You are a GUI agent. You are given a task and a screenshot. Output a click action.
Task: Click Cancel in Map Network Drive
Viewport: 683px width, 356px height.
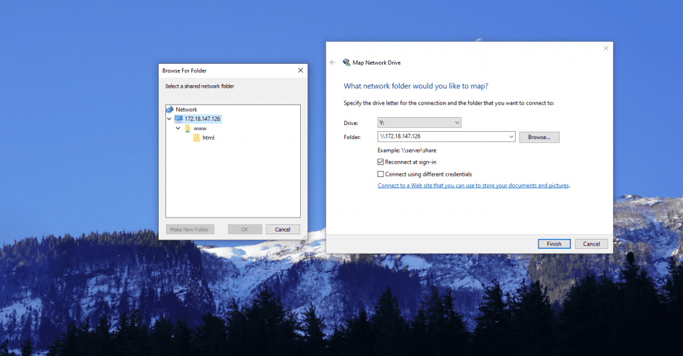591,244
